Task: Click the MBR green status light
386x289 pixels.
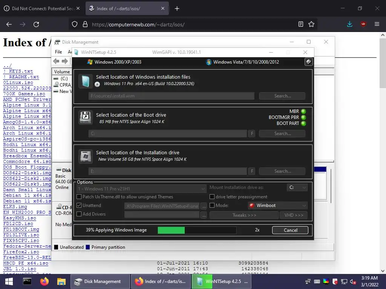Action: [303, 111]
